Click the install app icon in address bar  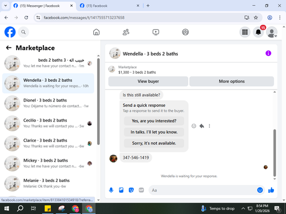[x=247, y=18]
